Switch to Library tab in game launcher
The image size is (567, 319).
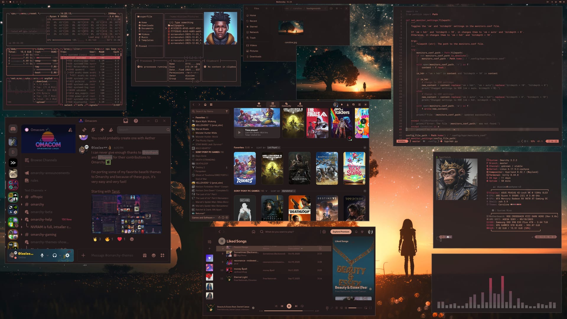(273, 105)
